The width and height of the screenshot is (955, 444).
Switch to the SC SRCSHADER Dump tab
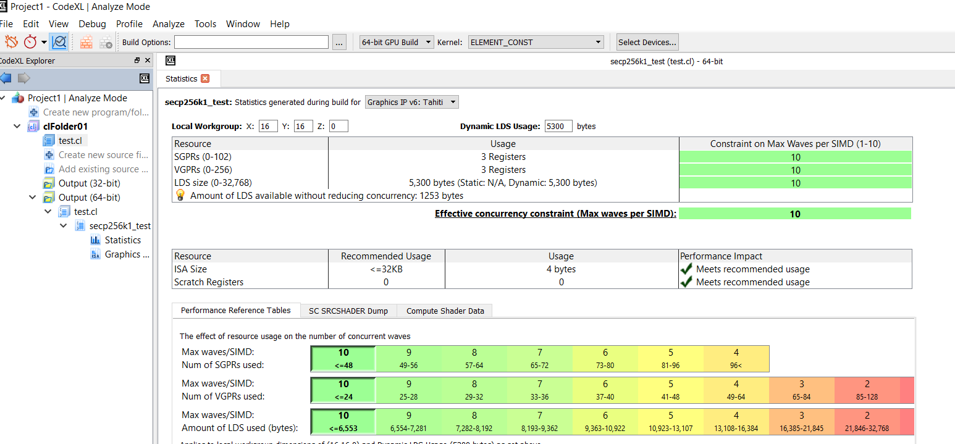pyautogui.click(x=348, y=311)
